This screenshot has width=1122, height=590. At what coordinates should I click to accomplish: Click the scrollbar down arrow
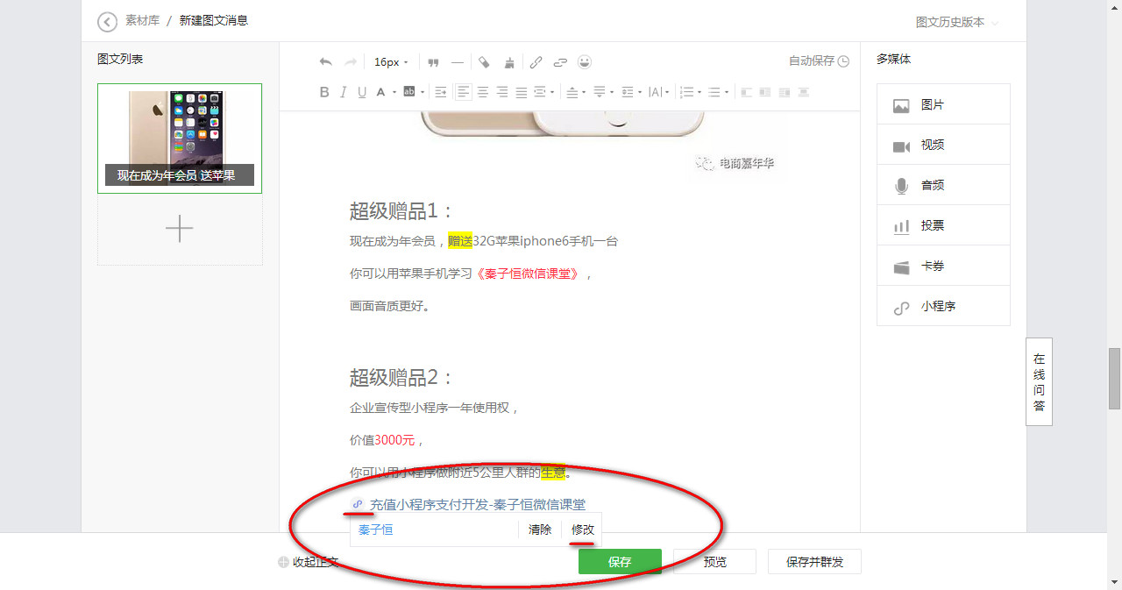pyautogui.click(x=1114, y=582)
